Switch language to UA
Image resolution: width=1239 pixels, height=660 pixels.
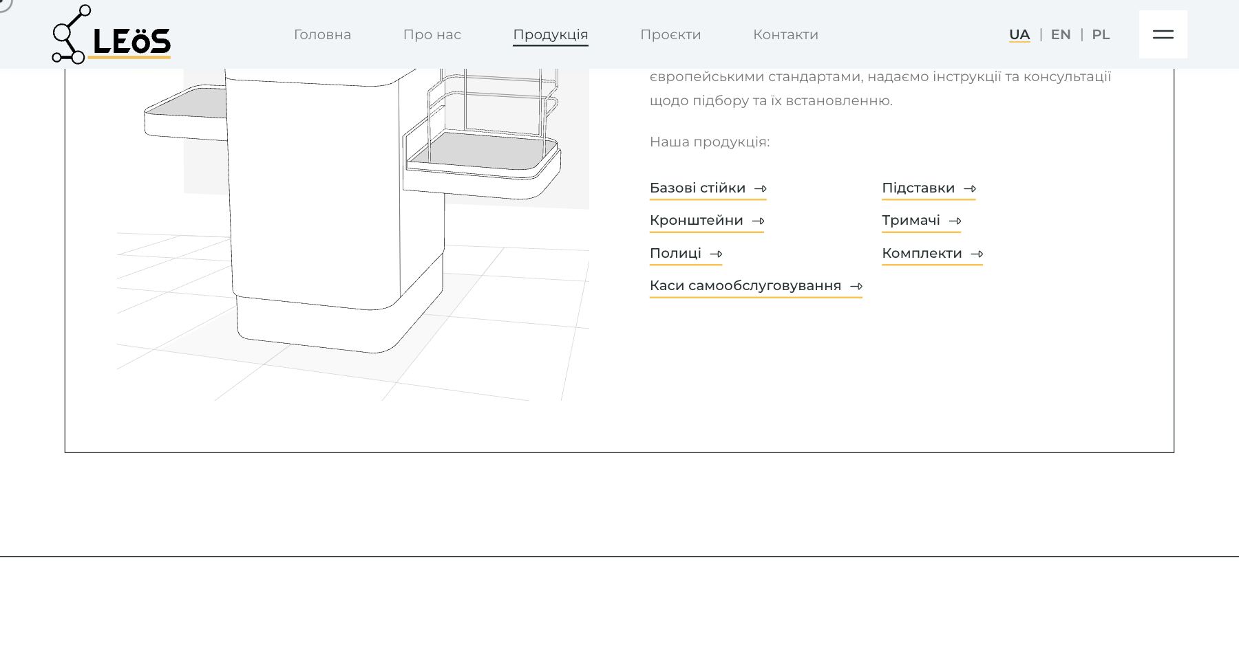1019,34
